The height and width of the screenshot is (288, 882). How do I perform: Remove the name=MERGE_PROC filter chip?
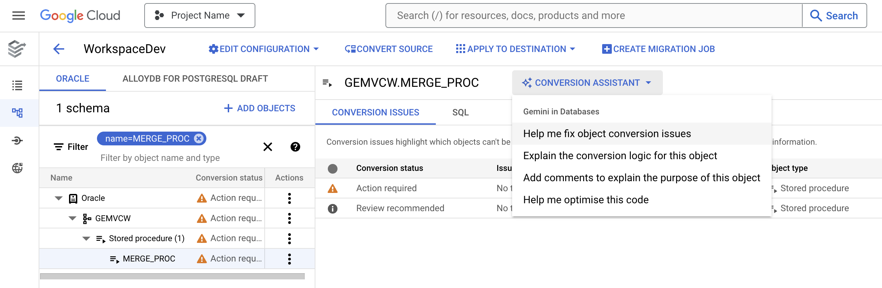coord(198,138)
